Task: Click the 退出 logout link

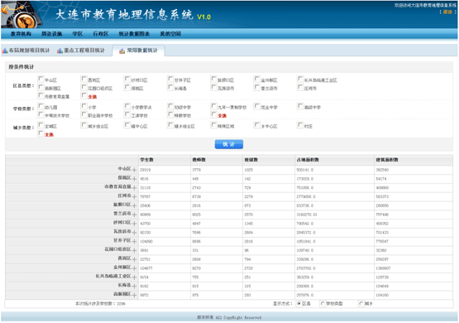Action: (447, 12)
